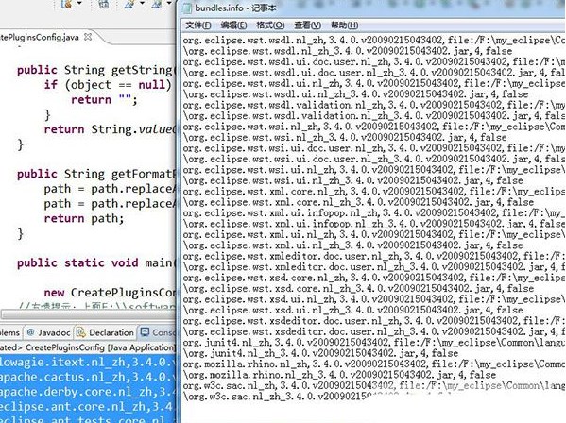Image resolution: width=566 pixels, height=423 pixels.
Task: Click the '\org.junit4.nl_zh_3.4.0...jar,4,false' line
Action: pyautogui.click(x=320, y=353)
